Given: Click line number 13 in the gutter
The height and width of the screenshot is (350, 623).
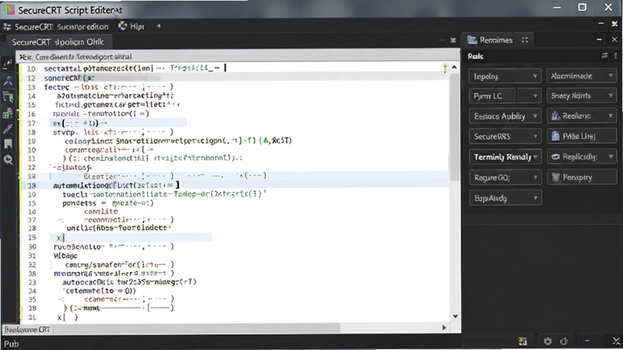Looking at the screenshot, I should coord(31,87).
